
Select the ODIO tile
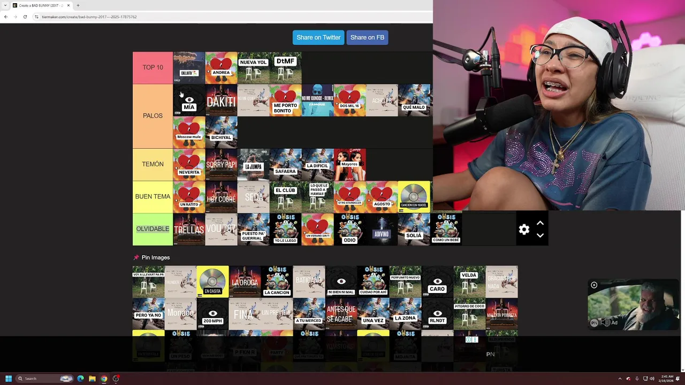[x=349, y=229]
